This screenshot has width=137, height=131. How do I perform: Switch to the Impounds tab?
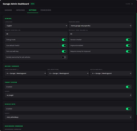(20, 10)
